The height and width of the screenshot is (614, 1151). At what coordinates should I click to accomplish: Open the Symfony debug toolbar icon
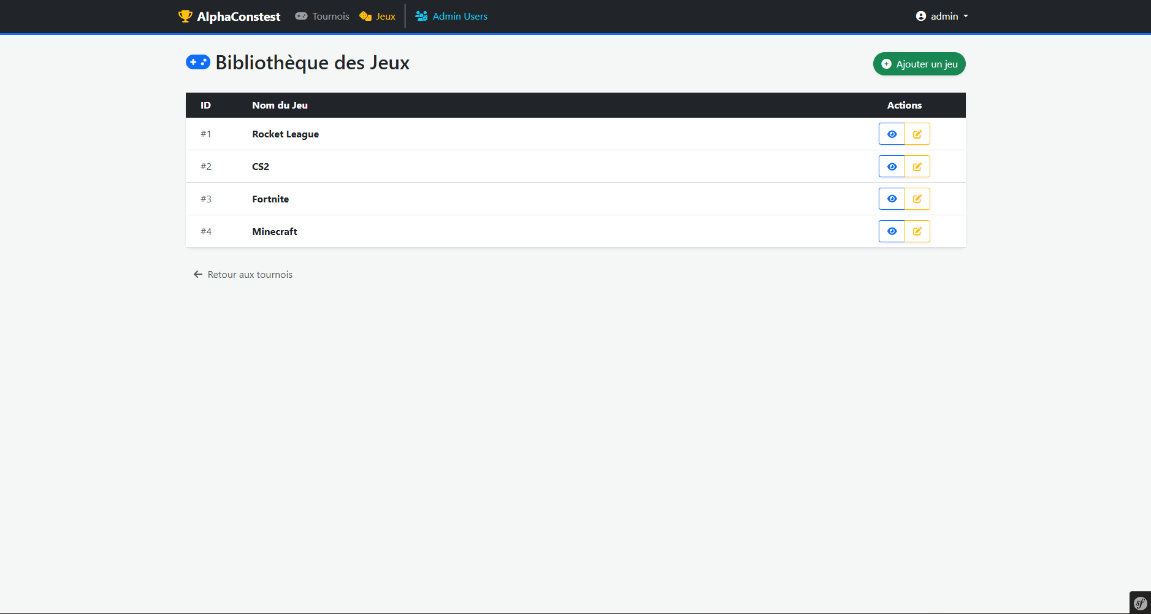pyautogui.click(x=1140, y=603)
